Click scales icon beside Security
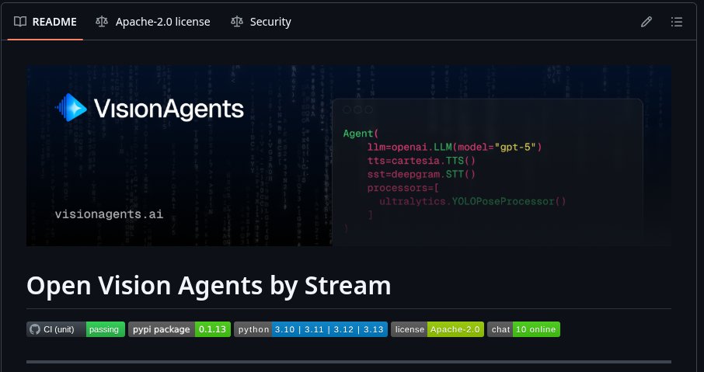704x372 pixels. [x=237, y=22]
